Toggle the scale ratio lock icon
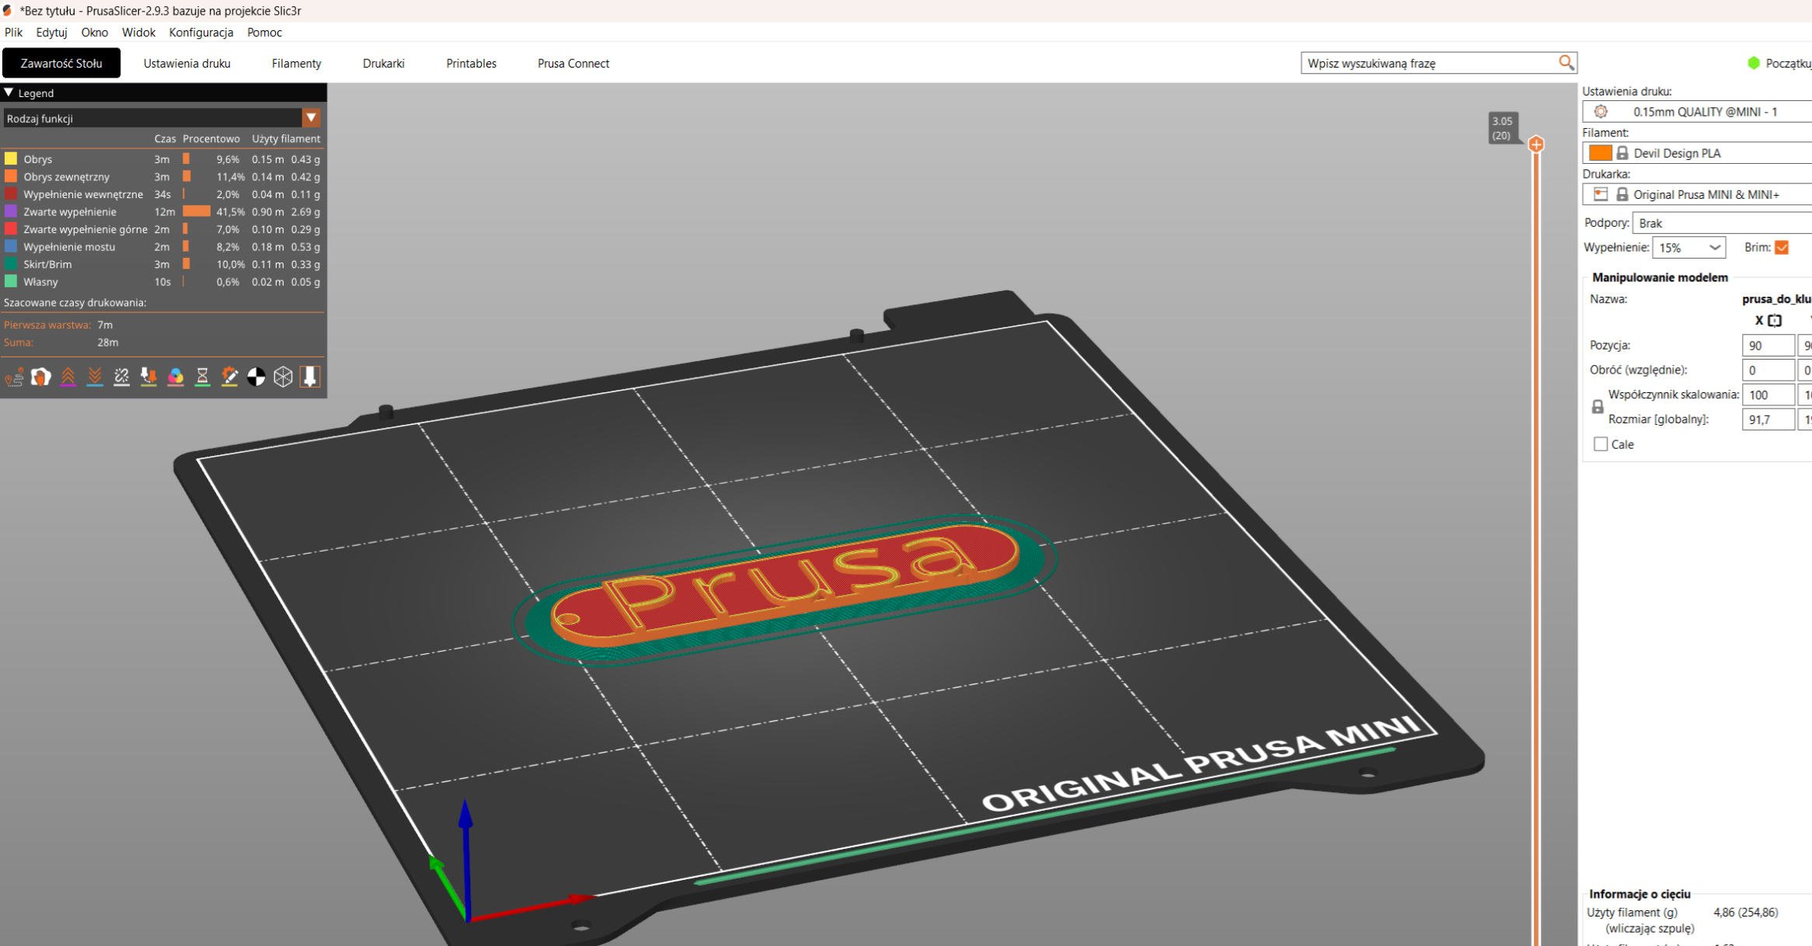 tap(1598, 407)
